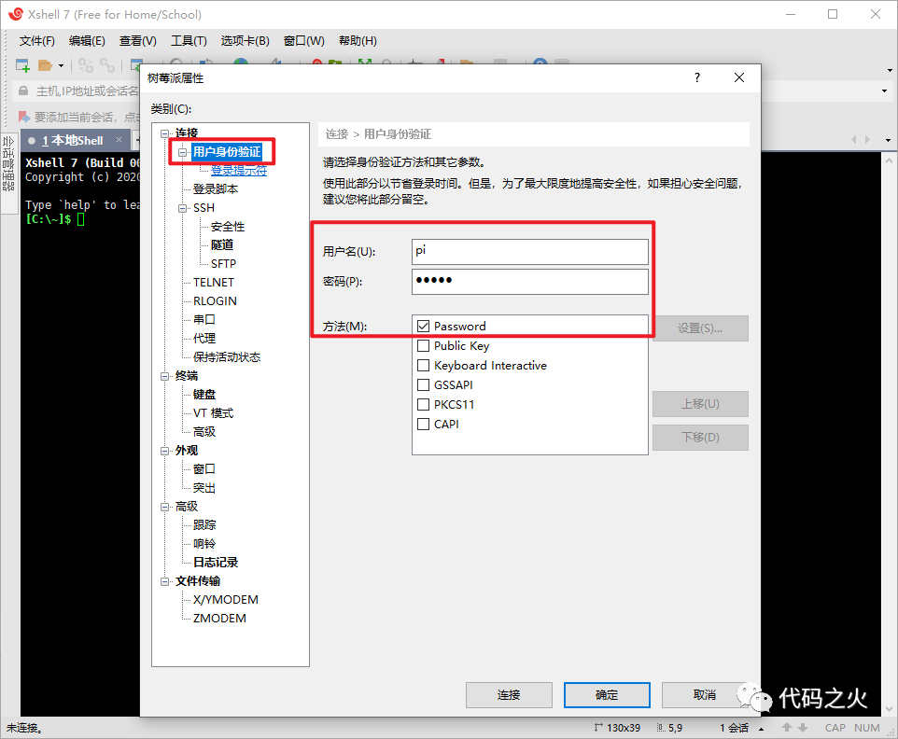Click the 密码(P) password field

tap(530, 282)
